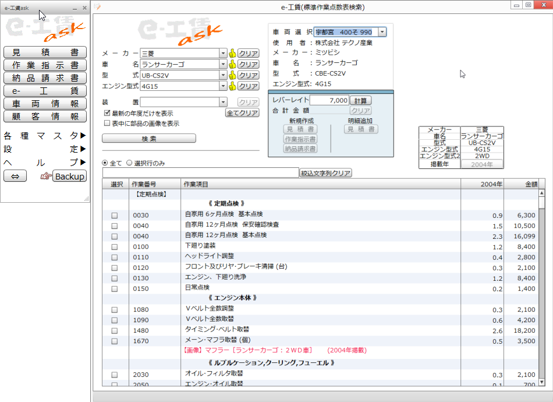
Task: Open the 車名 dropdown showing ランサーカーゴ
Action: (x=223, y=64)
